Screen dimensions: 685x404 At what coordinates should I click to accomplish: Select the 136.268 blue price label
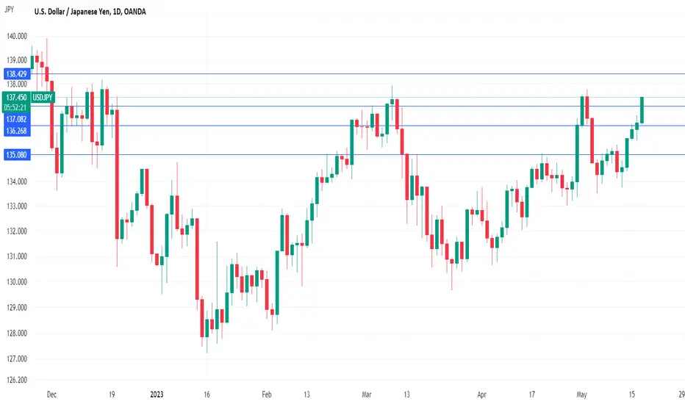tap(17, 131)
